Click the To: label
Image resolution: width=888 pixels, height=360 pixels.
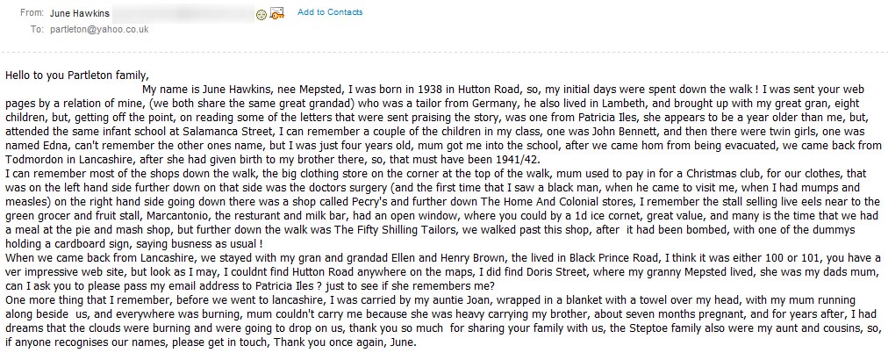(x=37, y=29)
